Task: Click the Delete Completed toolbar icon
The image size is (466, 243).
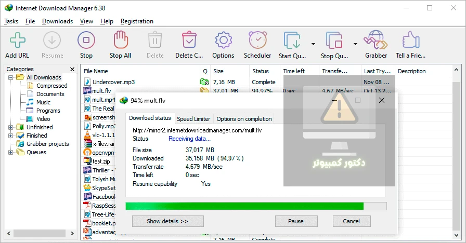Action: 189,39
